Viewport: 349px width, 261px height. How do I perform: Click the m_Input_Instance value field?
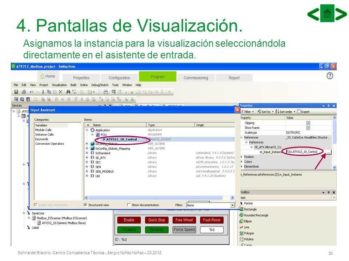[305, 152]
